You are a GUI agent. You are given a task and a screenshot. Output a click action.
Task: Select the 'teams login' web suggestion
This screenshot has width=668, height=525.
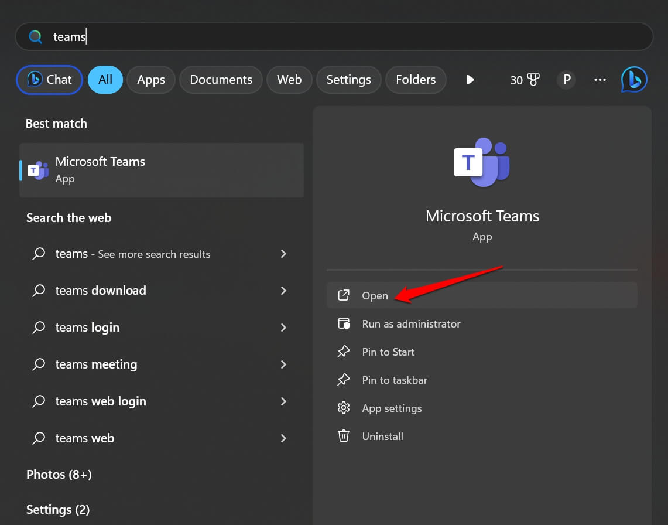click(x=162, y=328)
